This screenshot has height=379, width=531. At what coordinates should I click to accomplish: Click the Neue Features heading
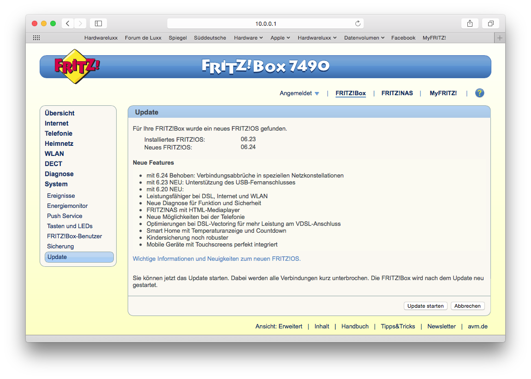tap(153, 162)
